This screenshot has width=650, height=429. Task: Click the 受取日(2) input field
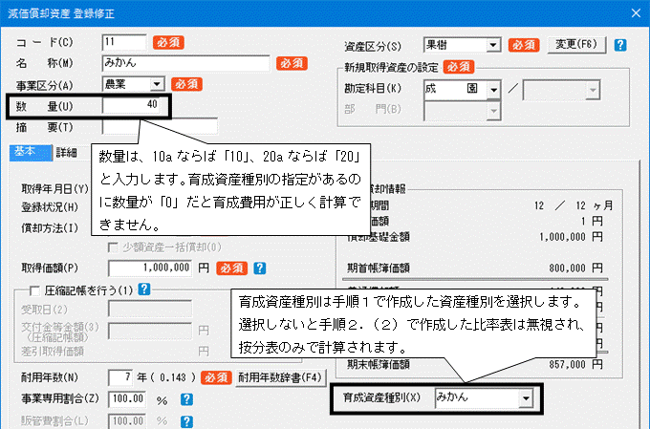150,310
